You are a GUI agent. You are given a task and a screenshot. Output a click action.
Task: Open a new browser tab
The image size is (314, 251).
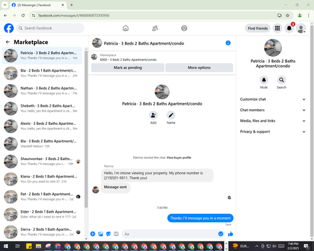click(x=72, y=5)
